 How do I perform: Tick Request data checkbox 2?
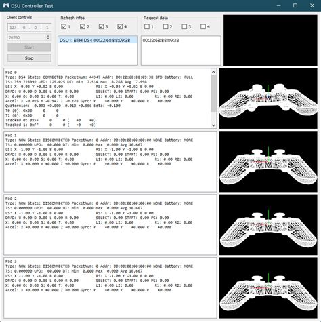coord(165,26)
